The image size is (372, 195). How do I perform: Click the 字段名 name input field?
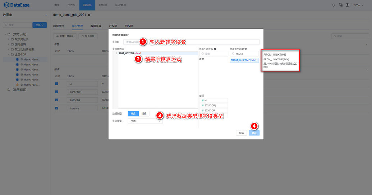[x=191, y=42]
